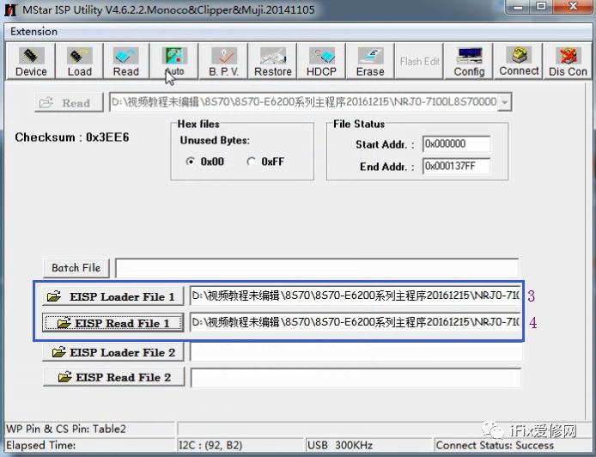Click the Checksum : 0x3EE6 text
This screenshot has width=596, height=457.
[72, 137]
